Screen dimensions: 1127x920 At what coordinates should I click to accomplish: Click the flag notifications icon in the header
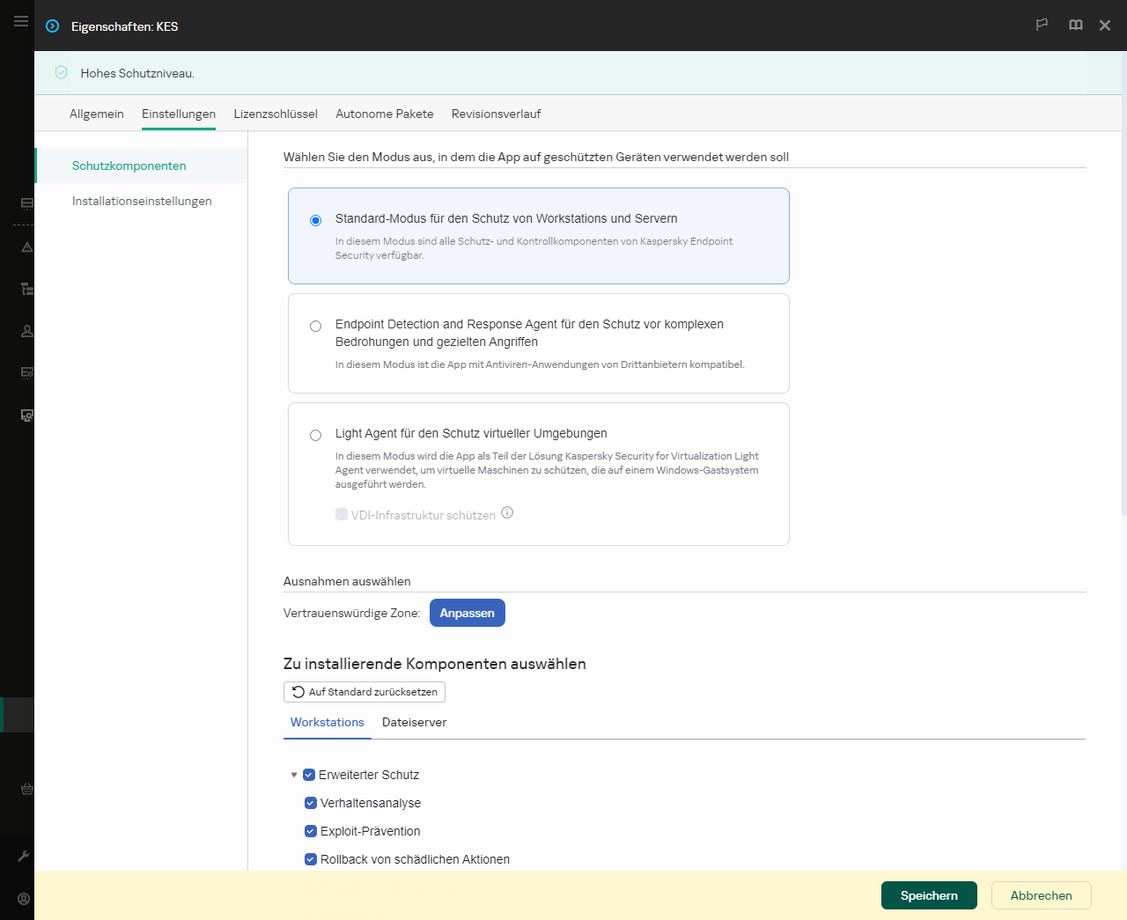point(1042,25)
